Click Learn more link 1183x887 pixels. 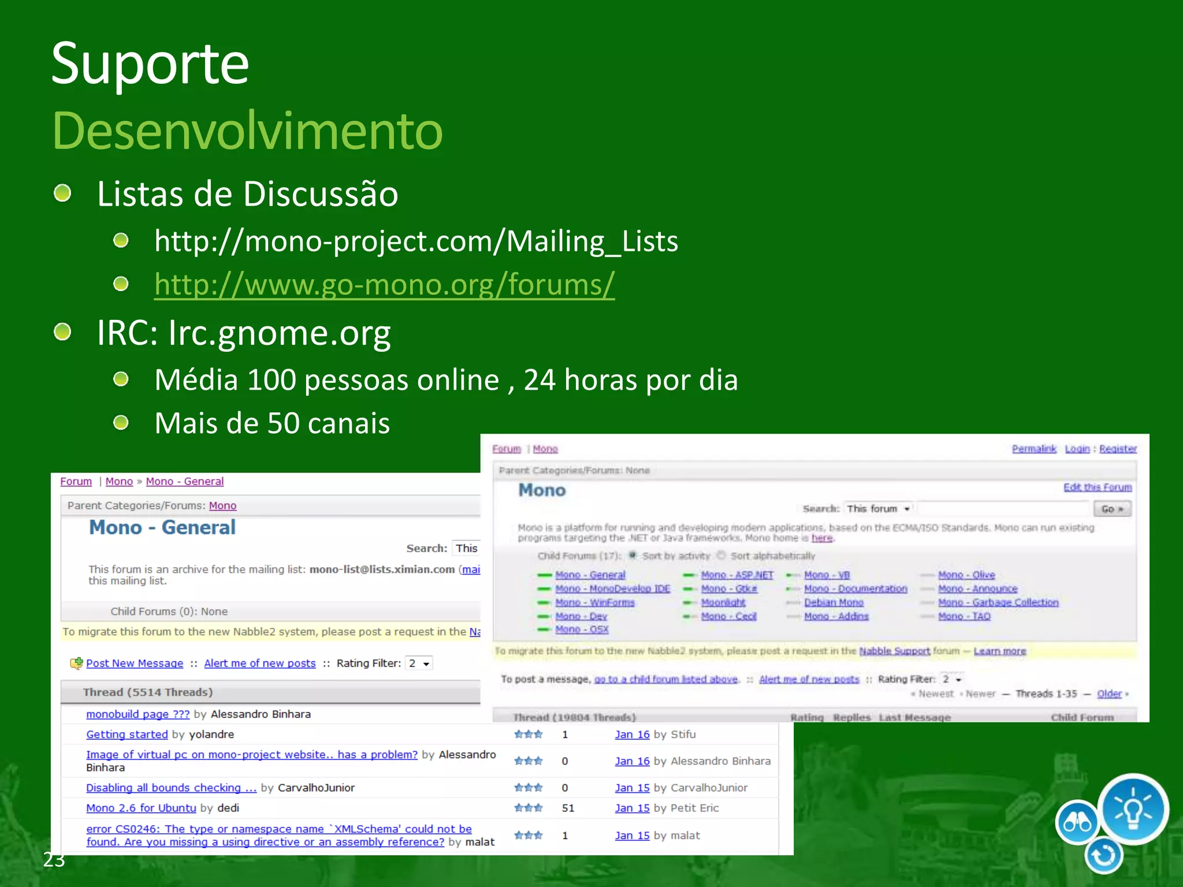pos(999,651)
